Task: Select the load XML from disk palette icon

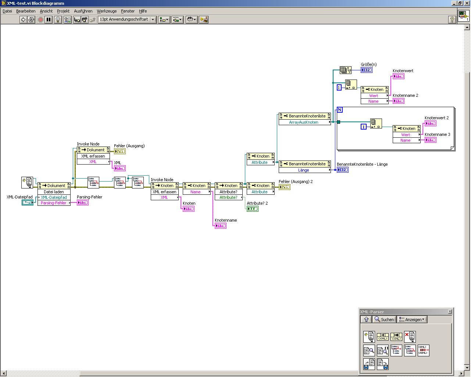Action: (369, 364)
